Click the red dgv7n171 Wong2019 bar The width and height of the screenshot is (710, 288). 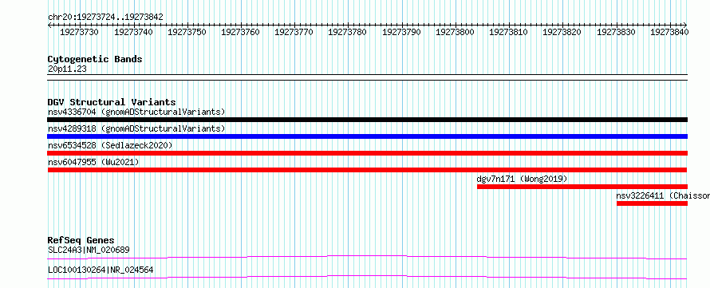click(582, 187)
